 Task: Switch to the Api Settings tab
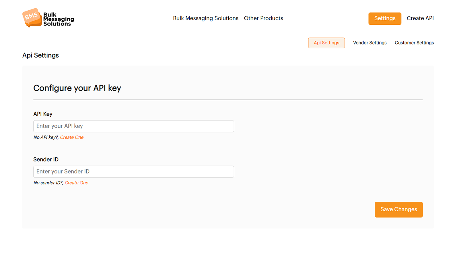click(326, 42)
